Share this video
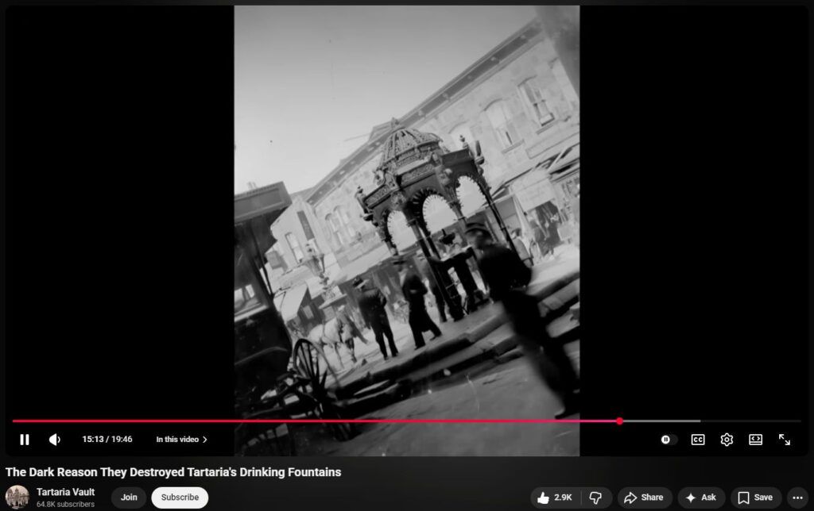Image resolution: width=814 pixels, height=511 pixels. pos(644,498)
